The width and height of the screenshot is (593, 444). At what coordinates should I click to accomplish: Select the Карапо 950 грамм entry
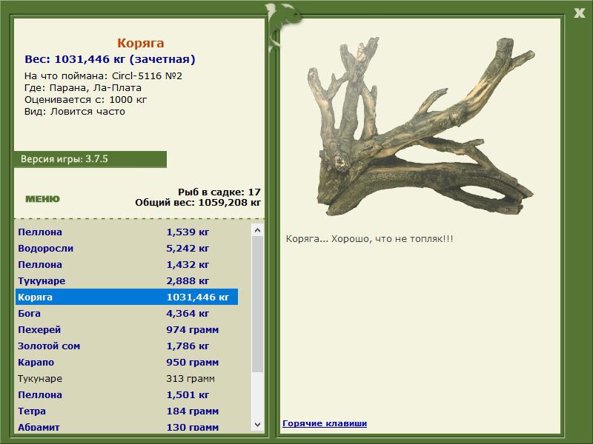click(127, 362)
